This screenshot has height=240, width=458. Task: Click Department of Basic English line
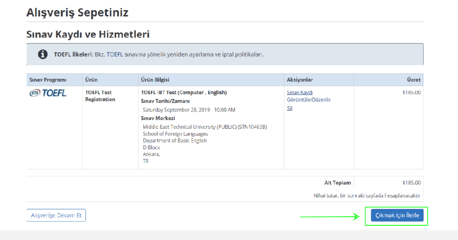tap(174, 141)
